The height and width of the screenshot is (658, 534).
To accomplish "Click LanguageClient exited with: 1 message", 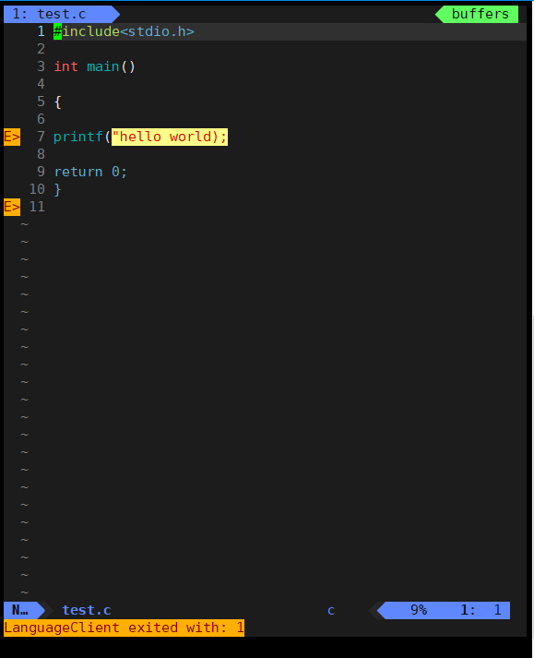I will tap(124, 628).
